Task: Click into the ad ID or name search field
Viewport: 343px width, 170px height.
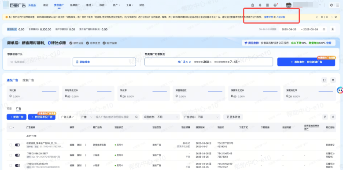Action: 114,117
